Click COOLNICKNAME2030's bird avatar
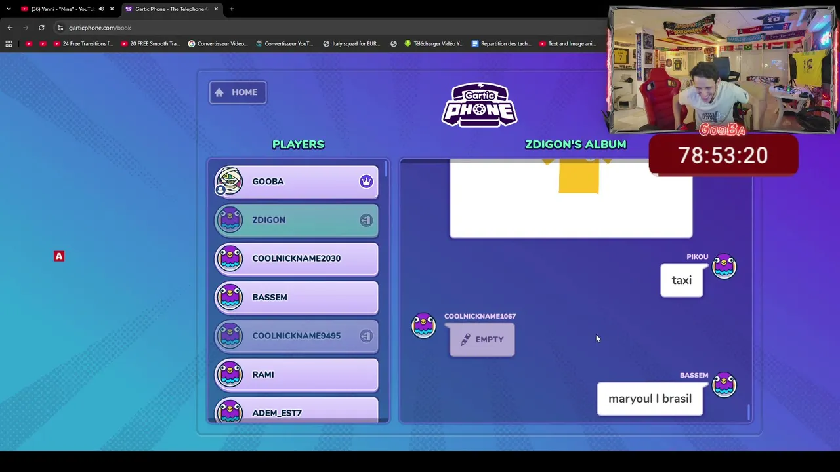This screenshot has height=472, width=840. (x=230, y=259)
